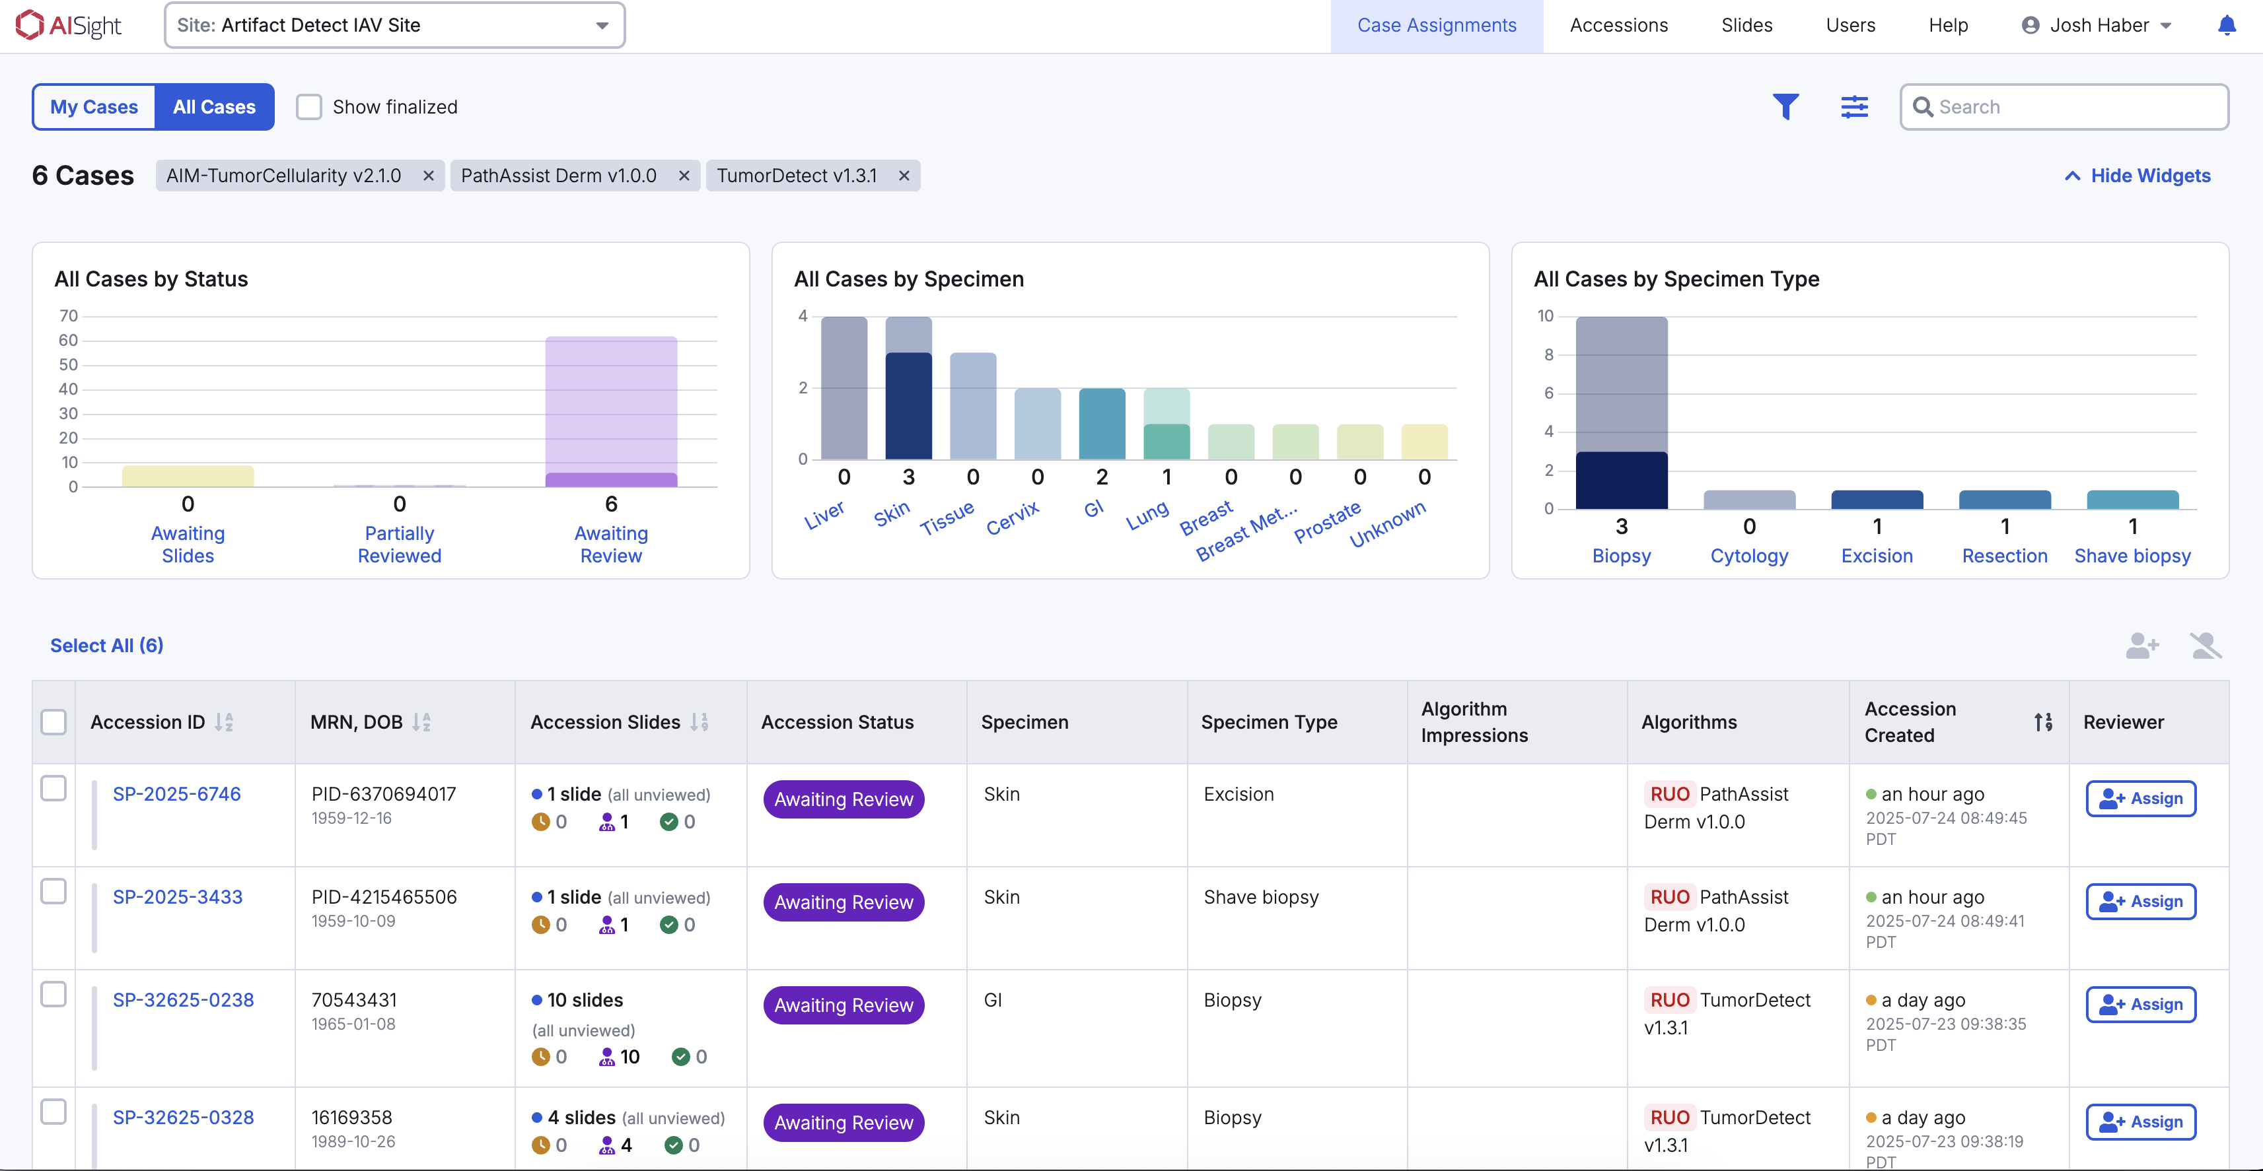Click the adjustment sliders icon next to filter
2263x1171 pixels.
tap(1855, 106)
